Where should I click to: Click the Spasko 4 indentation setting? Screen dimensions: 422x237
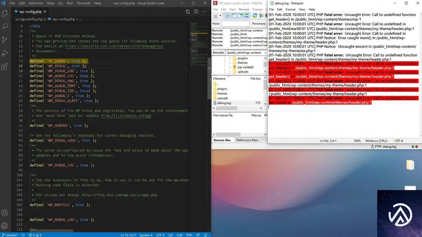pyautogui.click(x=146, y=235)
